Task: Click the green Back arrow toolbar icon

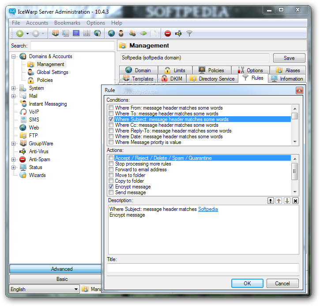Action: (x=20, y=33)
